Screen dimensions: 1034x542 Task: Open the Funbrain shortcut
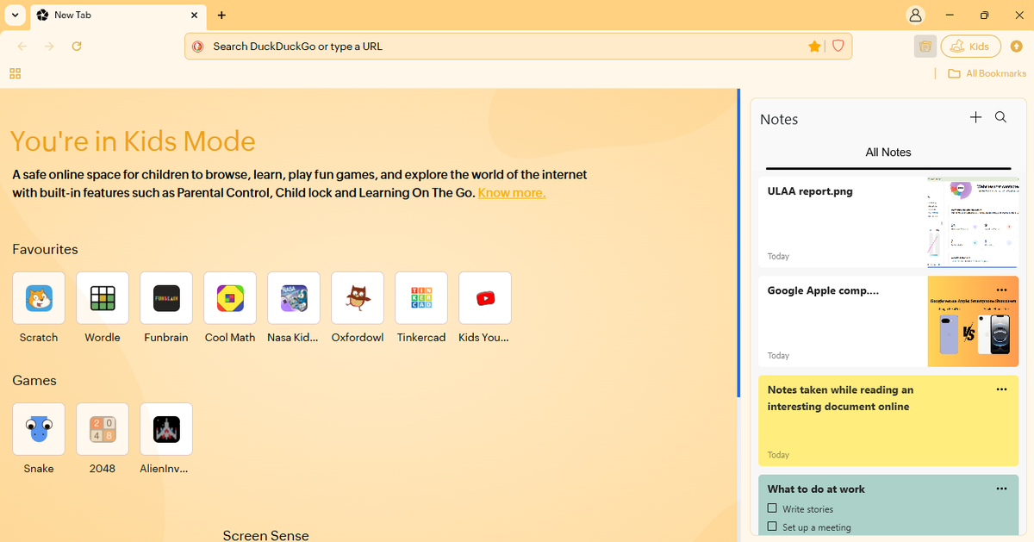pos(166,298)
